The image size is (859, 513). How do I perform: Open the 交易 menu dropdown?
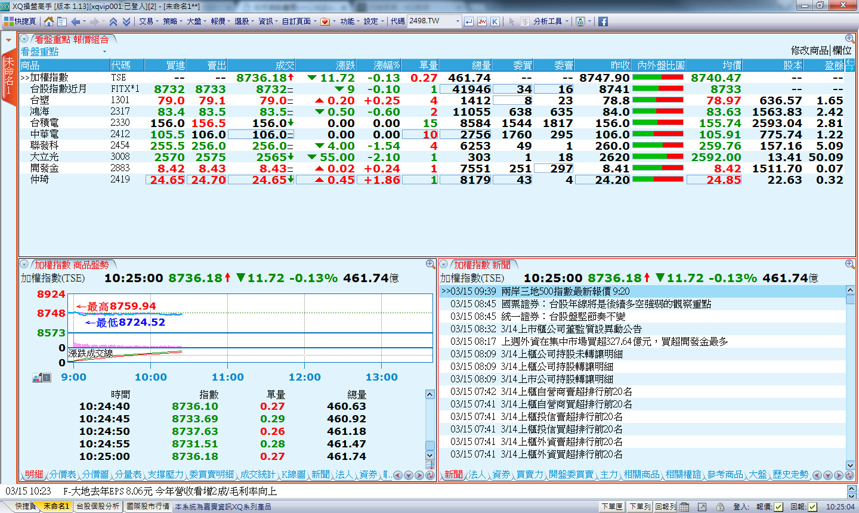[149, 21]
